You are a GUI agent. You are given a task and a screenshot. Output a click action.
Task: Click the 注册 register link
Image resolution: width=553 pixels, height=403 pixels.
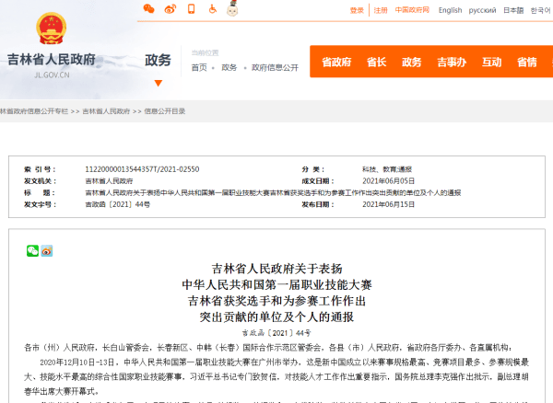coord(380,10)
